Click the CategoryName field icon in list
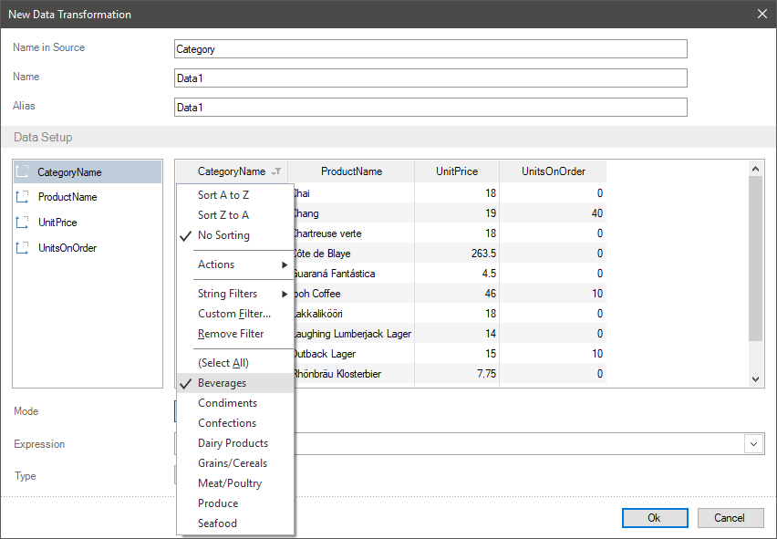 24,171
